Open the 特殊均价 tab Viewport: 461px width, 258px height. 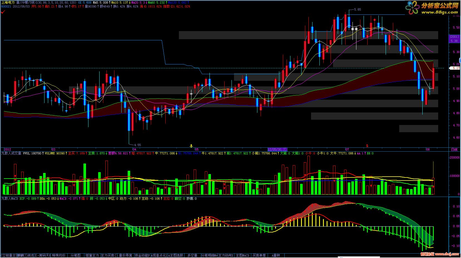click(x=59, y=255)
